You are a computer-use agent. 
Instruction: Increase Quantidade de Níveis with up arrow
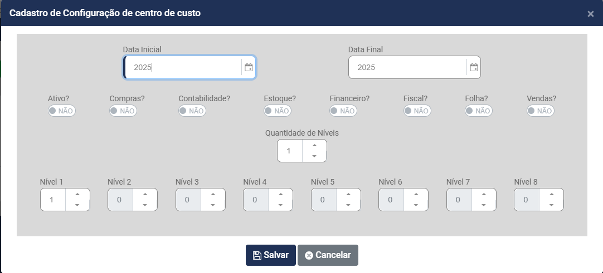click(x=314, y=146)
